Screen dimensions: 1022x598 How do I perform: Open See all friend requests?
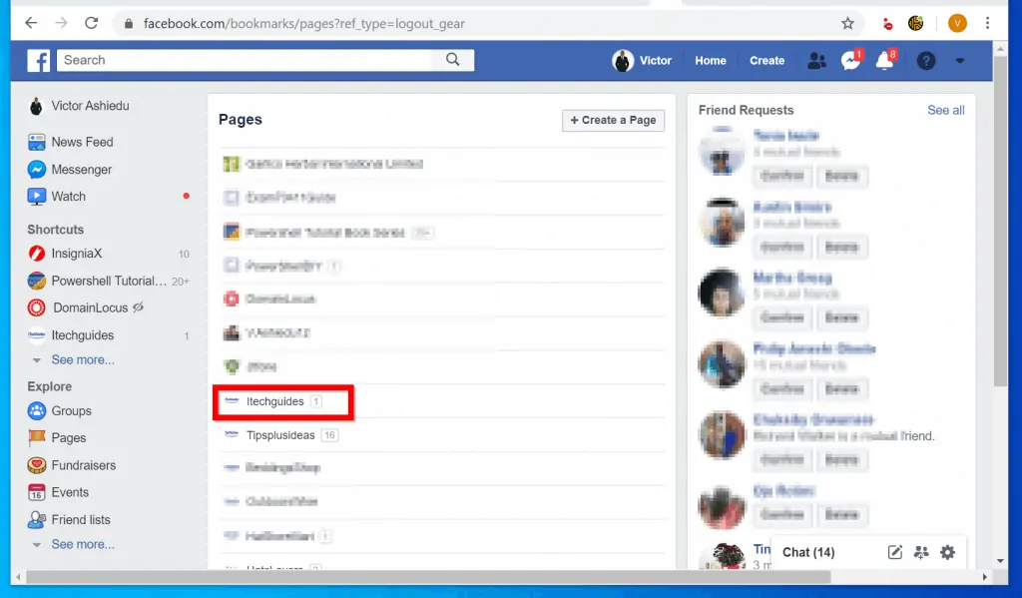945,110
